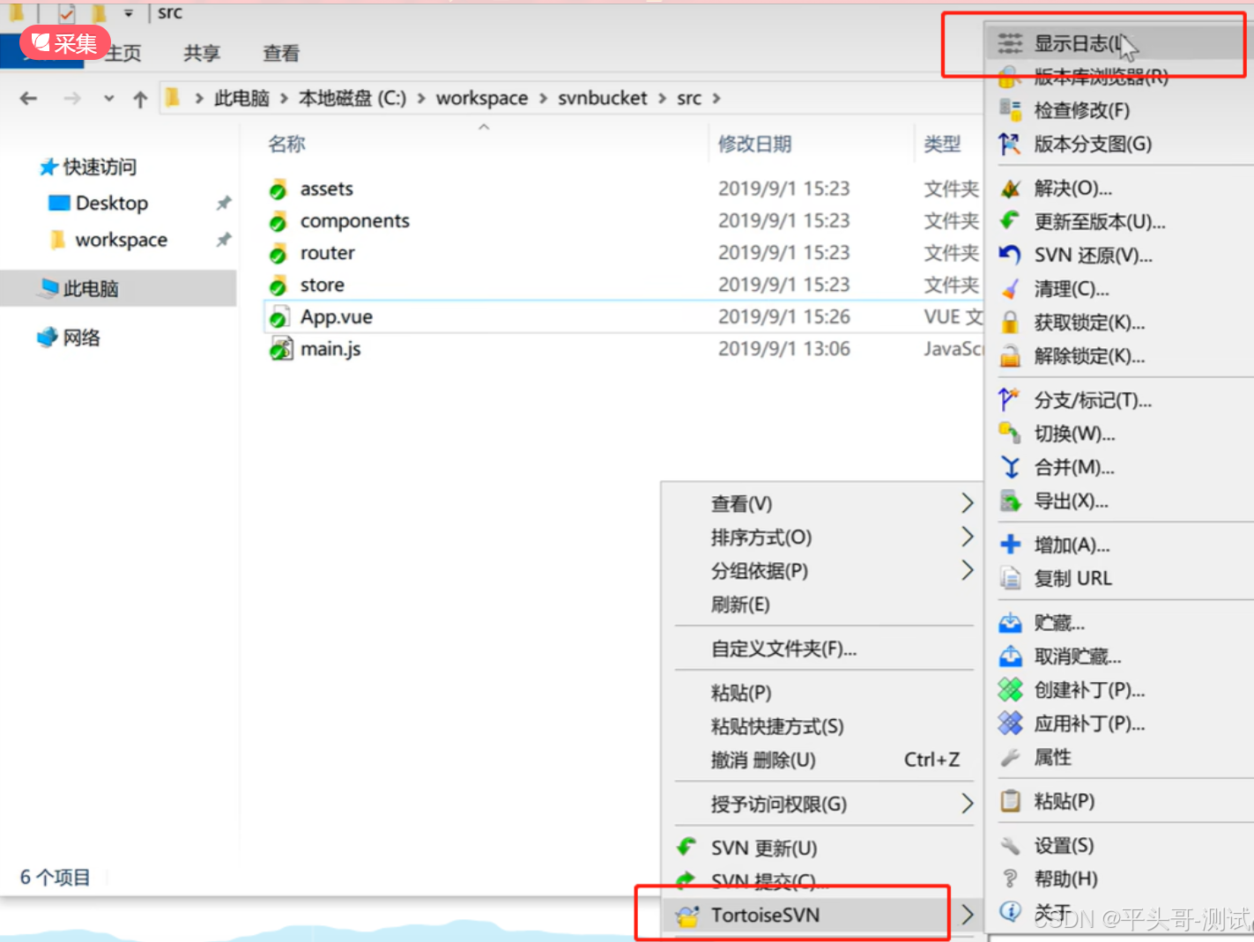Screen dimensions: 1254x942
Task: Click the Merge (合并) icon
Action: point(1010,467)
